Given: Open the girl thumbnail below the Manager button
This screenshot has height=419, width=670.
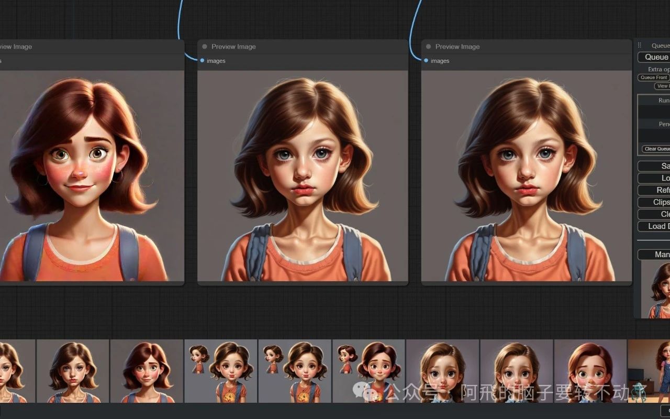Looking at the screenshot, I should [x=656, y=290].
